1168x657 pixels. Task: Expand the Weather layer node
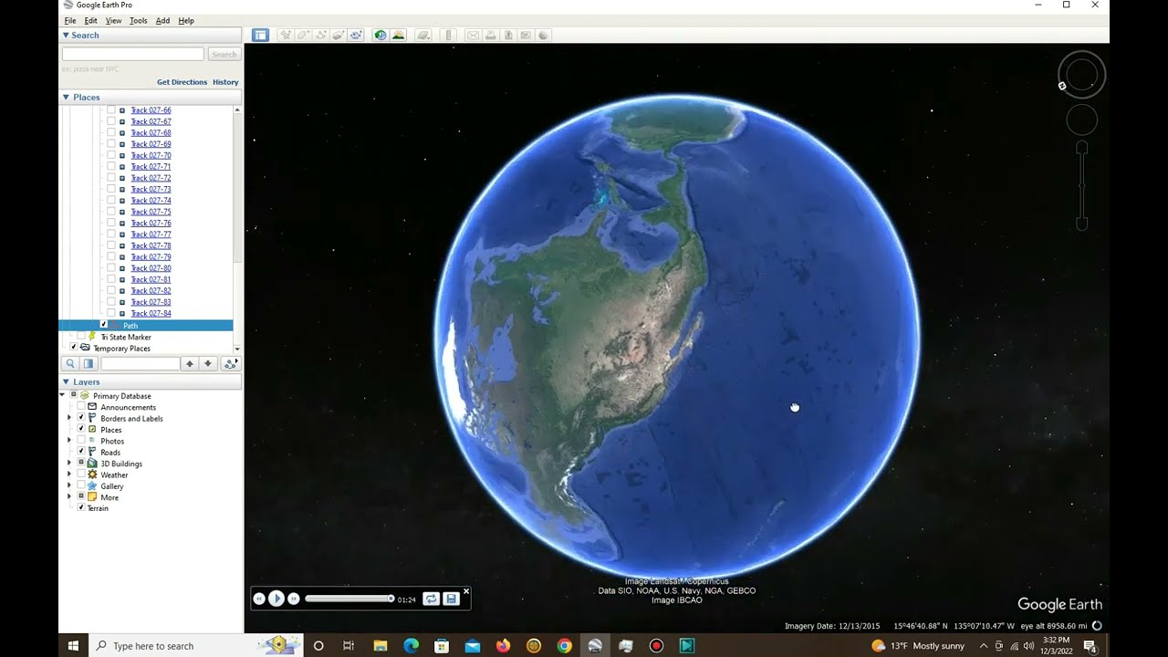click(x=69, y=474)
